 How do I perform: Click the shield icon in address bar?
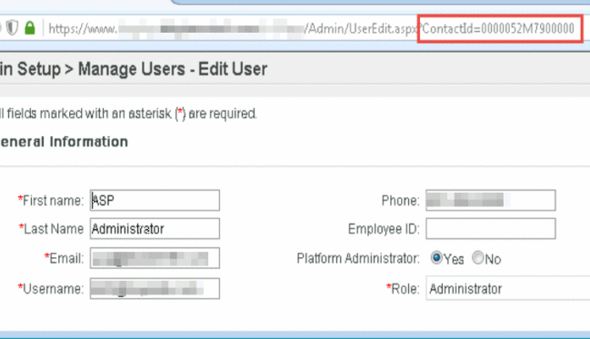click(x=13, y=28)
